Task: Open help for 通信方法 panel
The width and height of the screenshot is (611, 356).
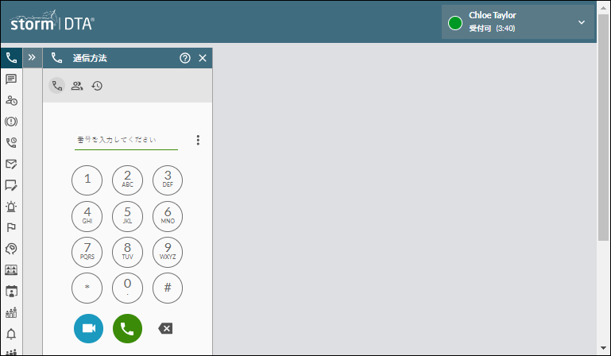Action: point(185,58)
